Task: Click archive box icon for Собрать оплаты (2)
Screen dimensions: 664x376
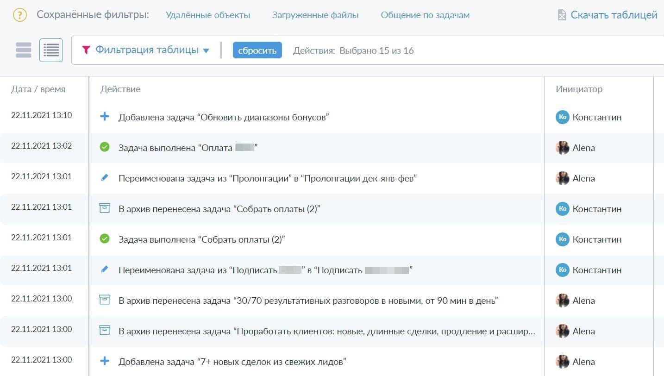Action: 105,208
